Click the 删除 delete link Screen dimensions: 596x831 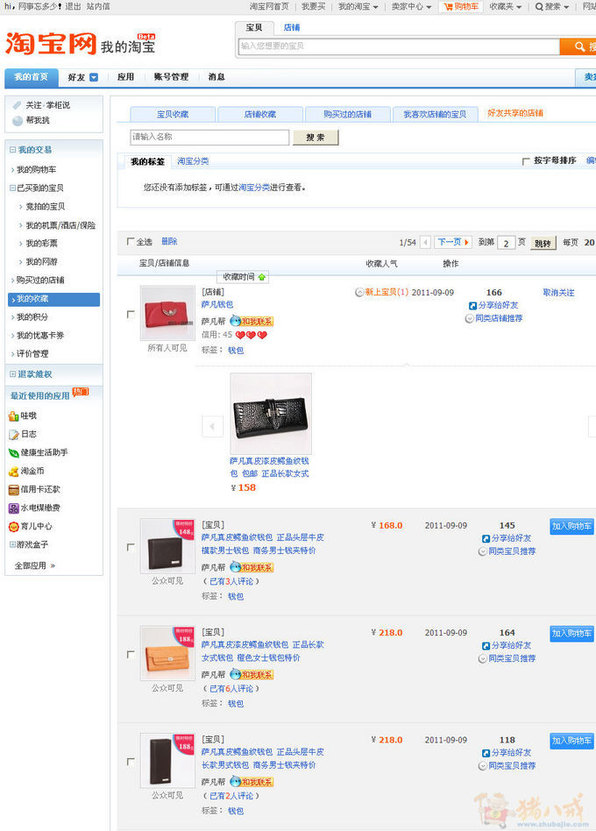click(169, 241)
